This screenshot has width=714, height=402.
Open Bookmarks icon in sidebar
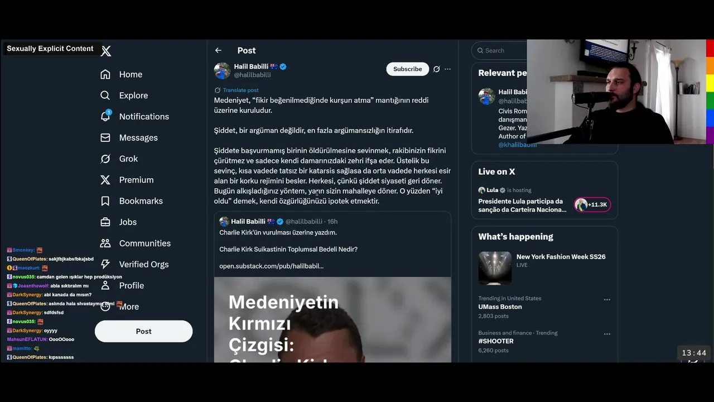click(105, 201)
